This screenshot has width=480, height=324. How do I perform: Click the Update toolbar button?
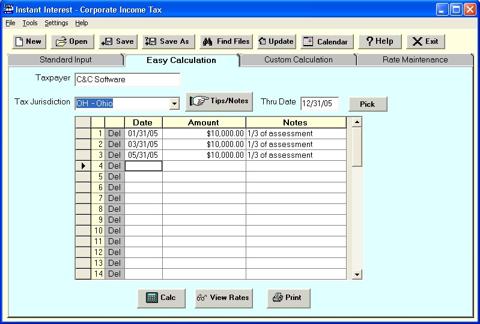click(276, 41)
